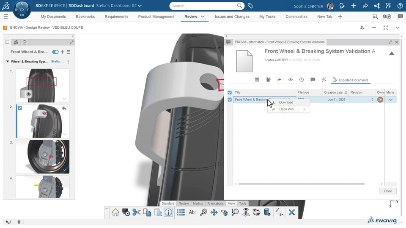Switch to the Exported Documents tab
The width and height of the screenshot is (406, 228).
tap(350, 80)
